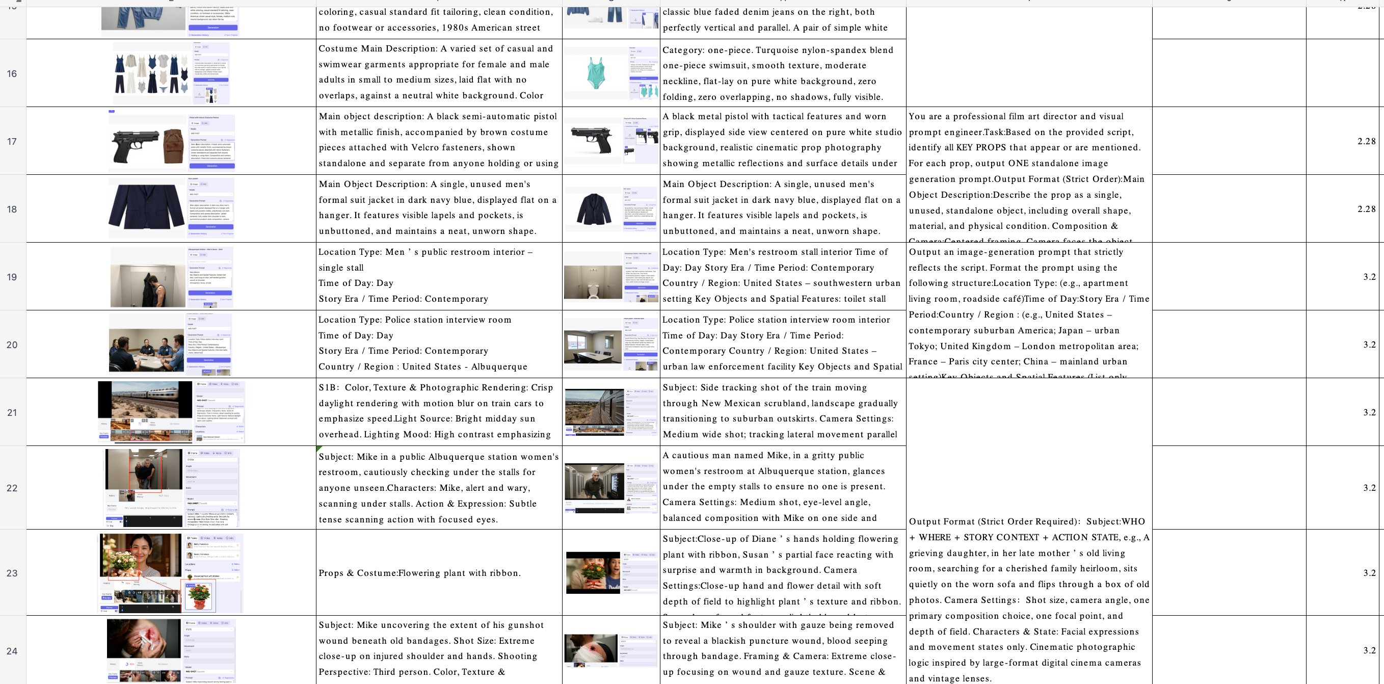Click the "Country / Region : United States - Albuquerque" cell
This screenshot has height=684, width=1384.
tap(439, 344)
